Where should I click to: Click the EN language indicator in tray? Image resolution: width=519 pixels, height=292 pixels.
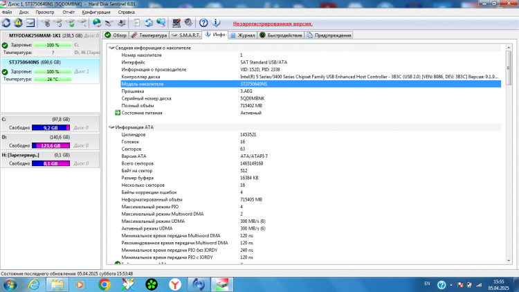click(x=428, y=284)
